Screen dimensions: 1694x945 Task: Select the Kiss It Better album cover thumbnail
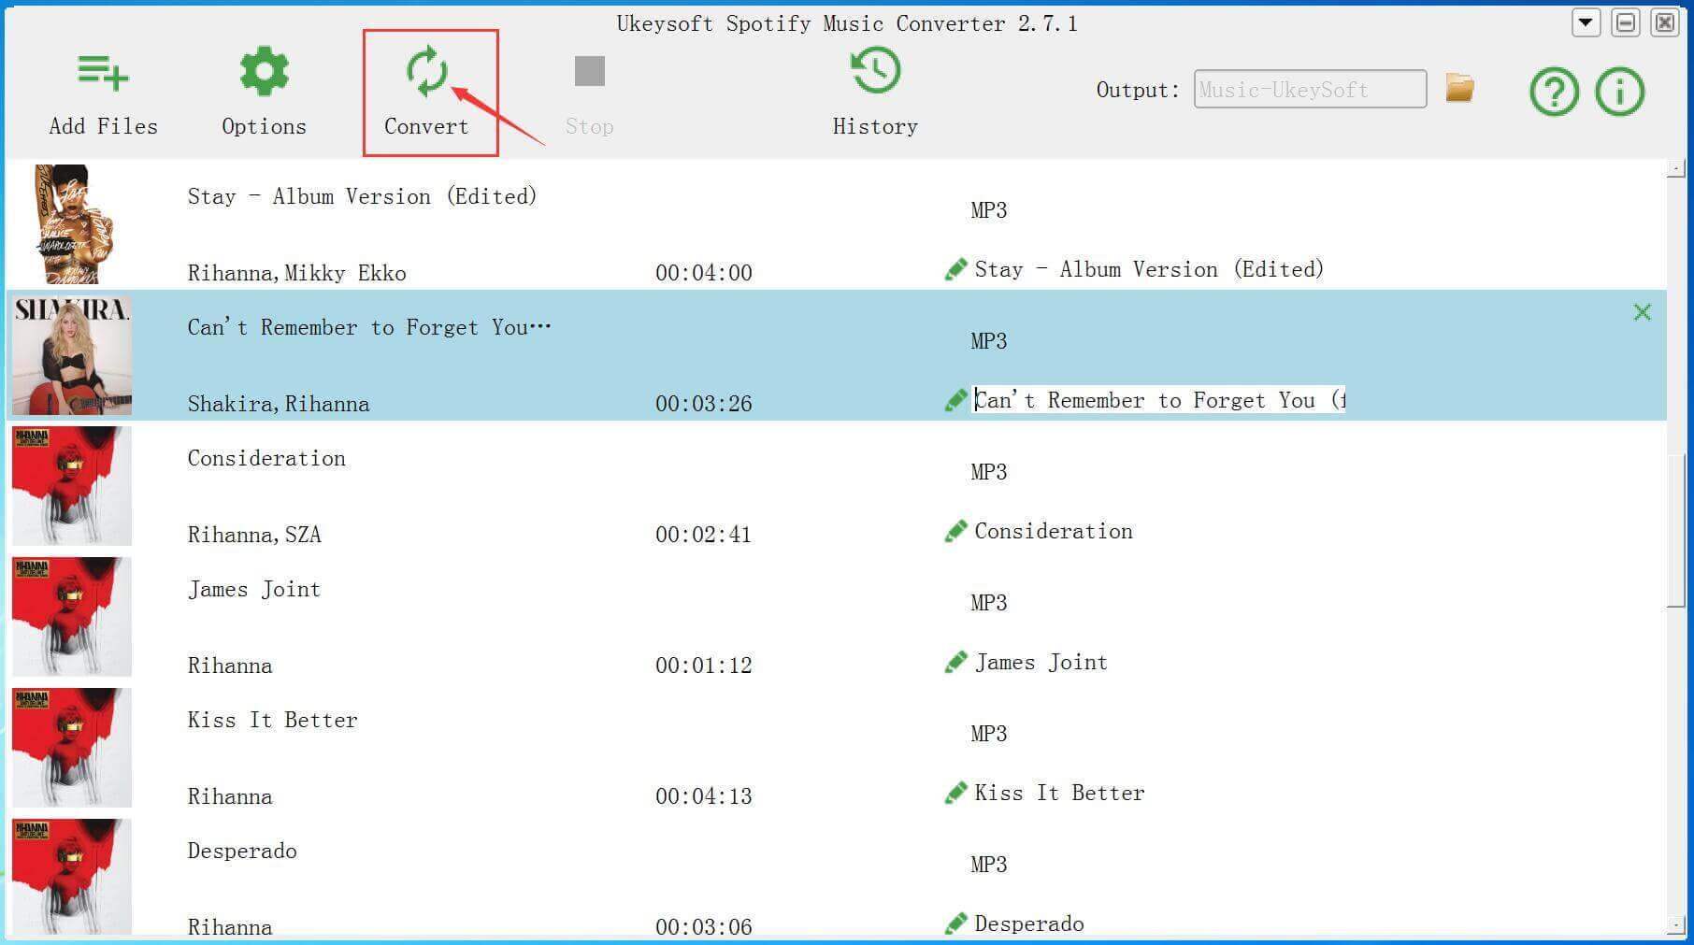pos(71,748)
